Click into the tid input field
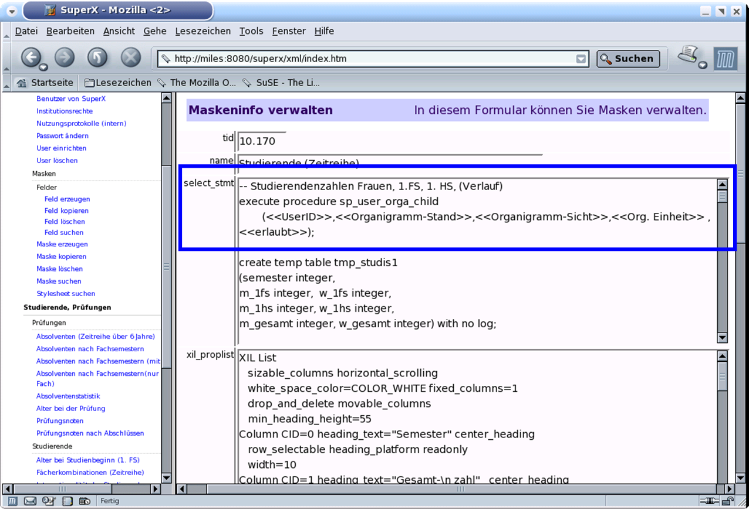 tap(261, 141)
